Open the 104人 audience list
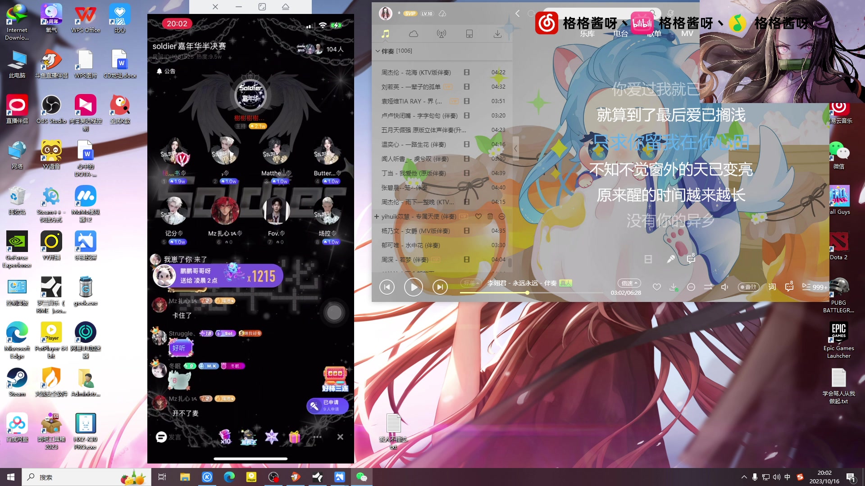The width and height of the screenshot is (865, 486). (x=335, y=49)
